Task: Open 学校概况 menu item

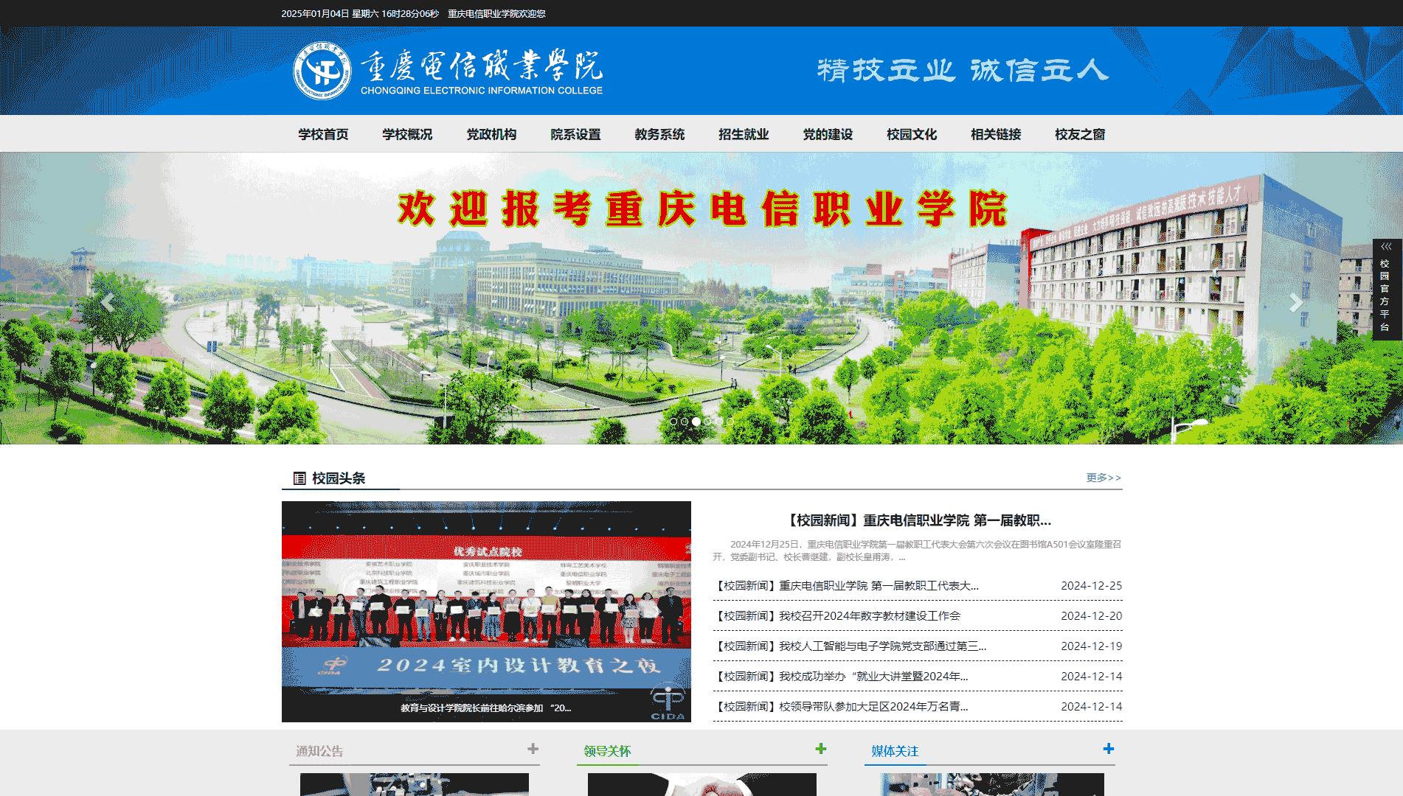Action: pos(407,134)
